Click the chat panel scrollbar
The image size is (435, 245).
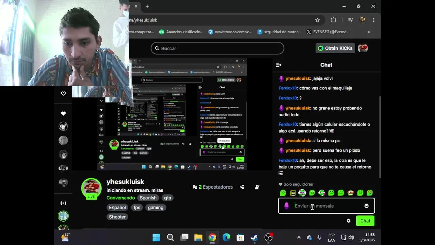pos(380,136)
